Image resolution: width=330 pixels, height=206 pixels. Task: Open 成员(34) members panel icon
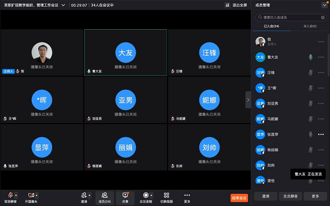pyautogui.click(x=105, y=195)
